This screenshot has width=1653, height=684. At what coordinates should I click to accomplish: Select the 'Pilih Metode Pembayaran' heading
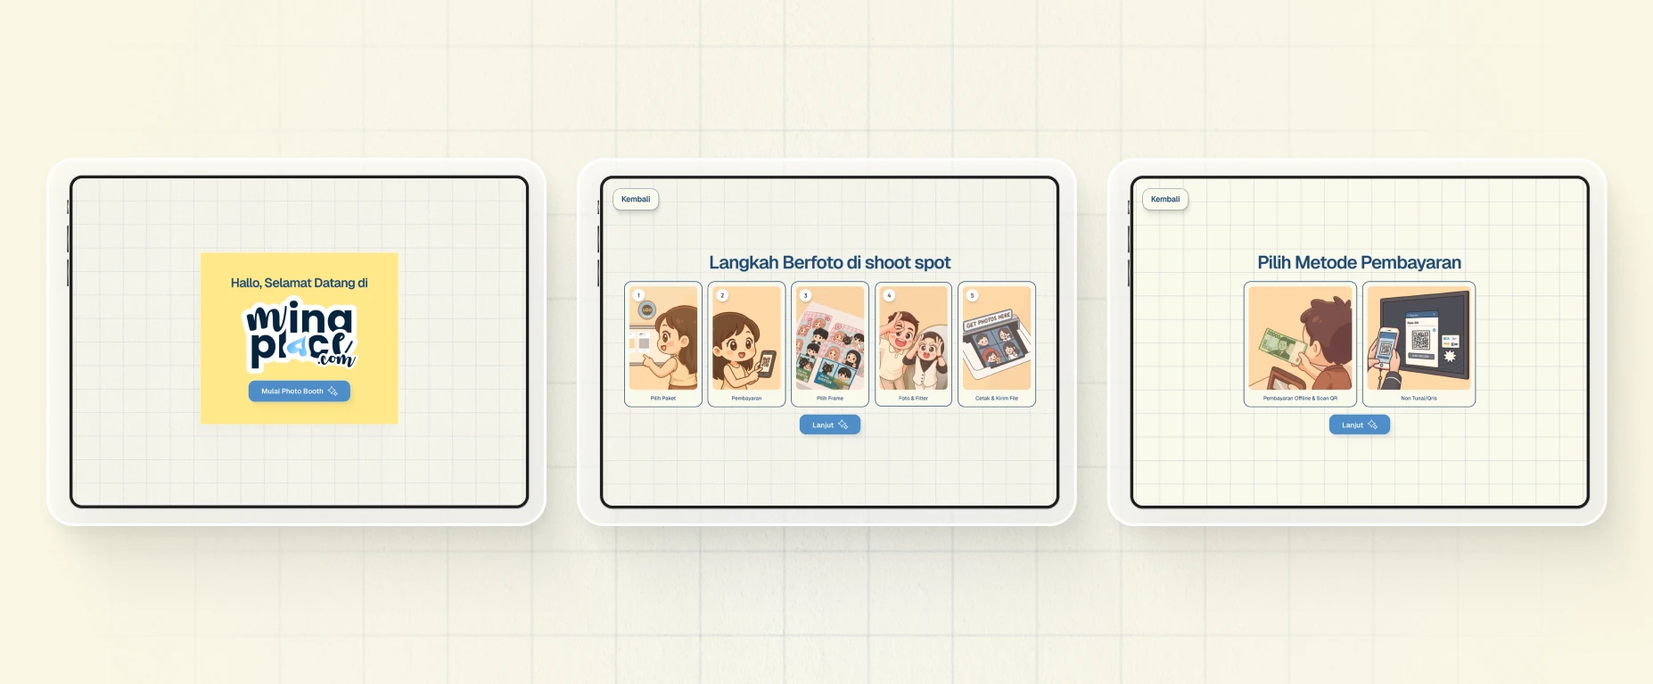(1360, 262)
